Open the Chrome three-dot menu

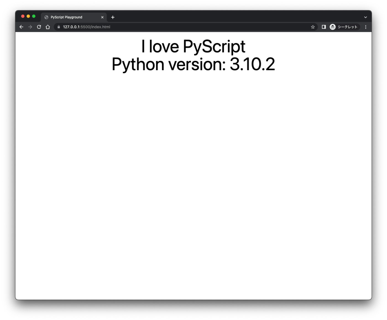365,27
